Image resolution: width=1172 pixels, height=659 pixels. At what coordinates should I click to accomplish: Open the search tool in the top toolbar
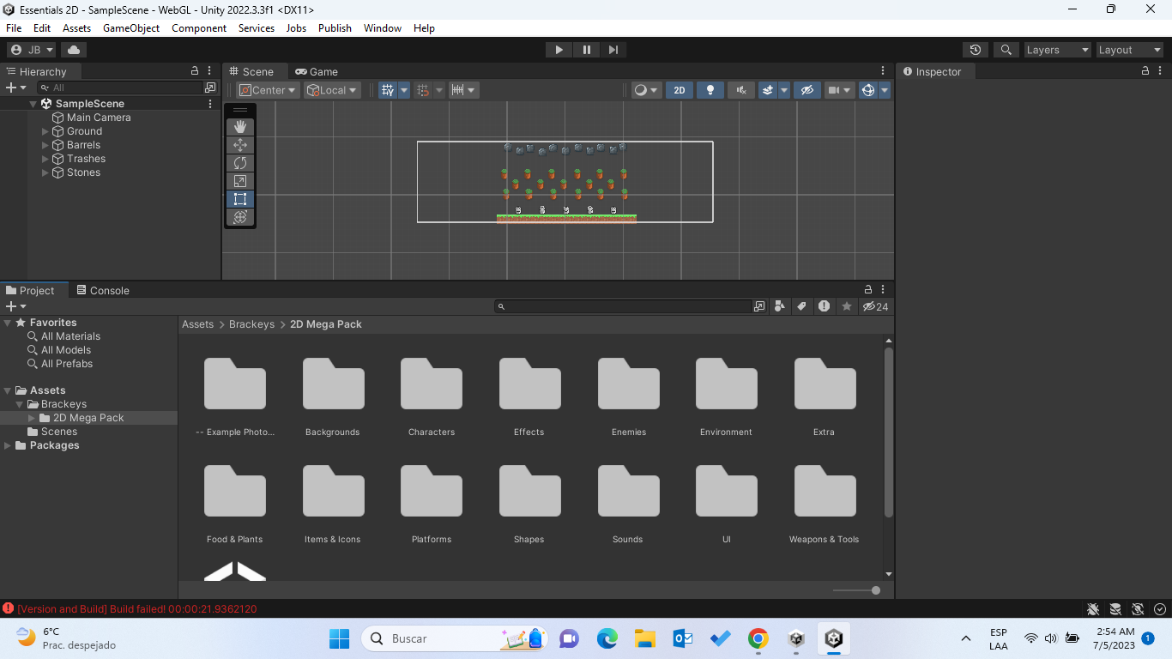point(1006,49)
